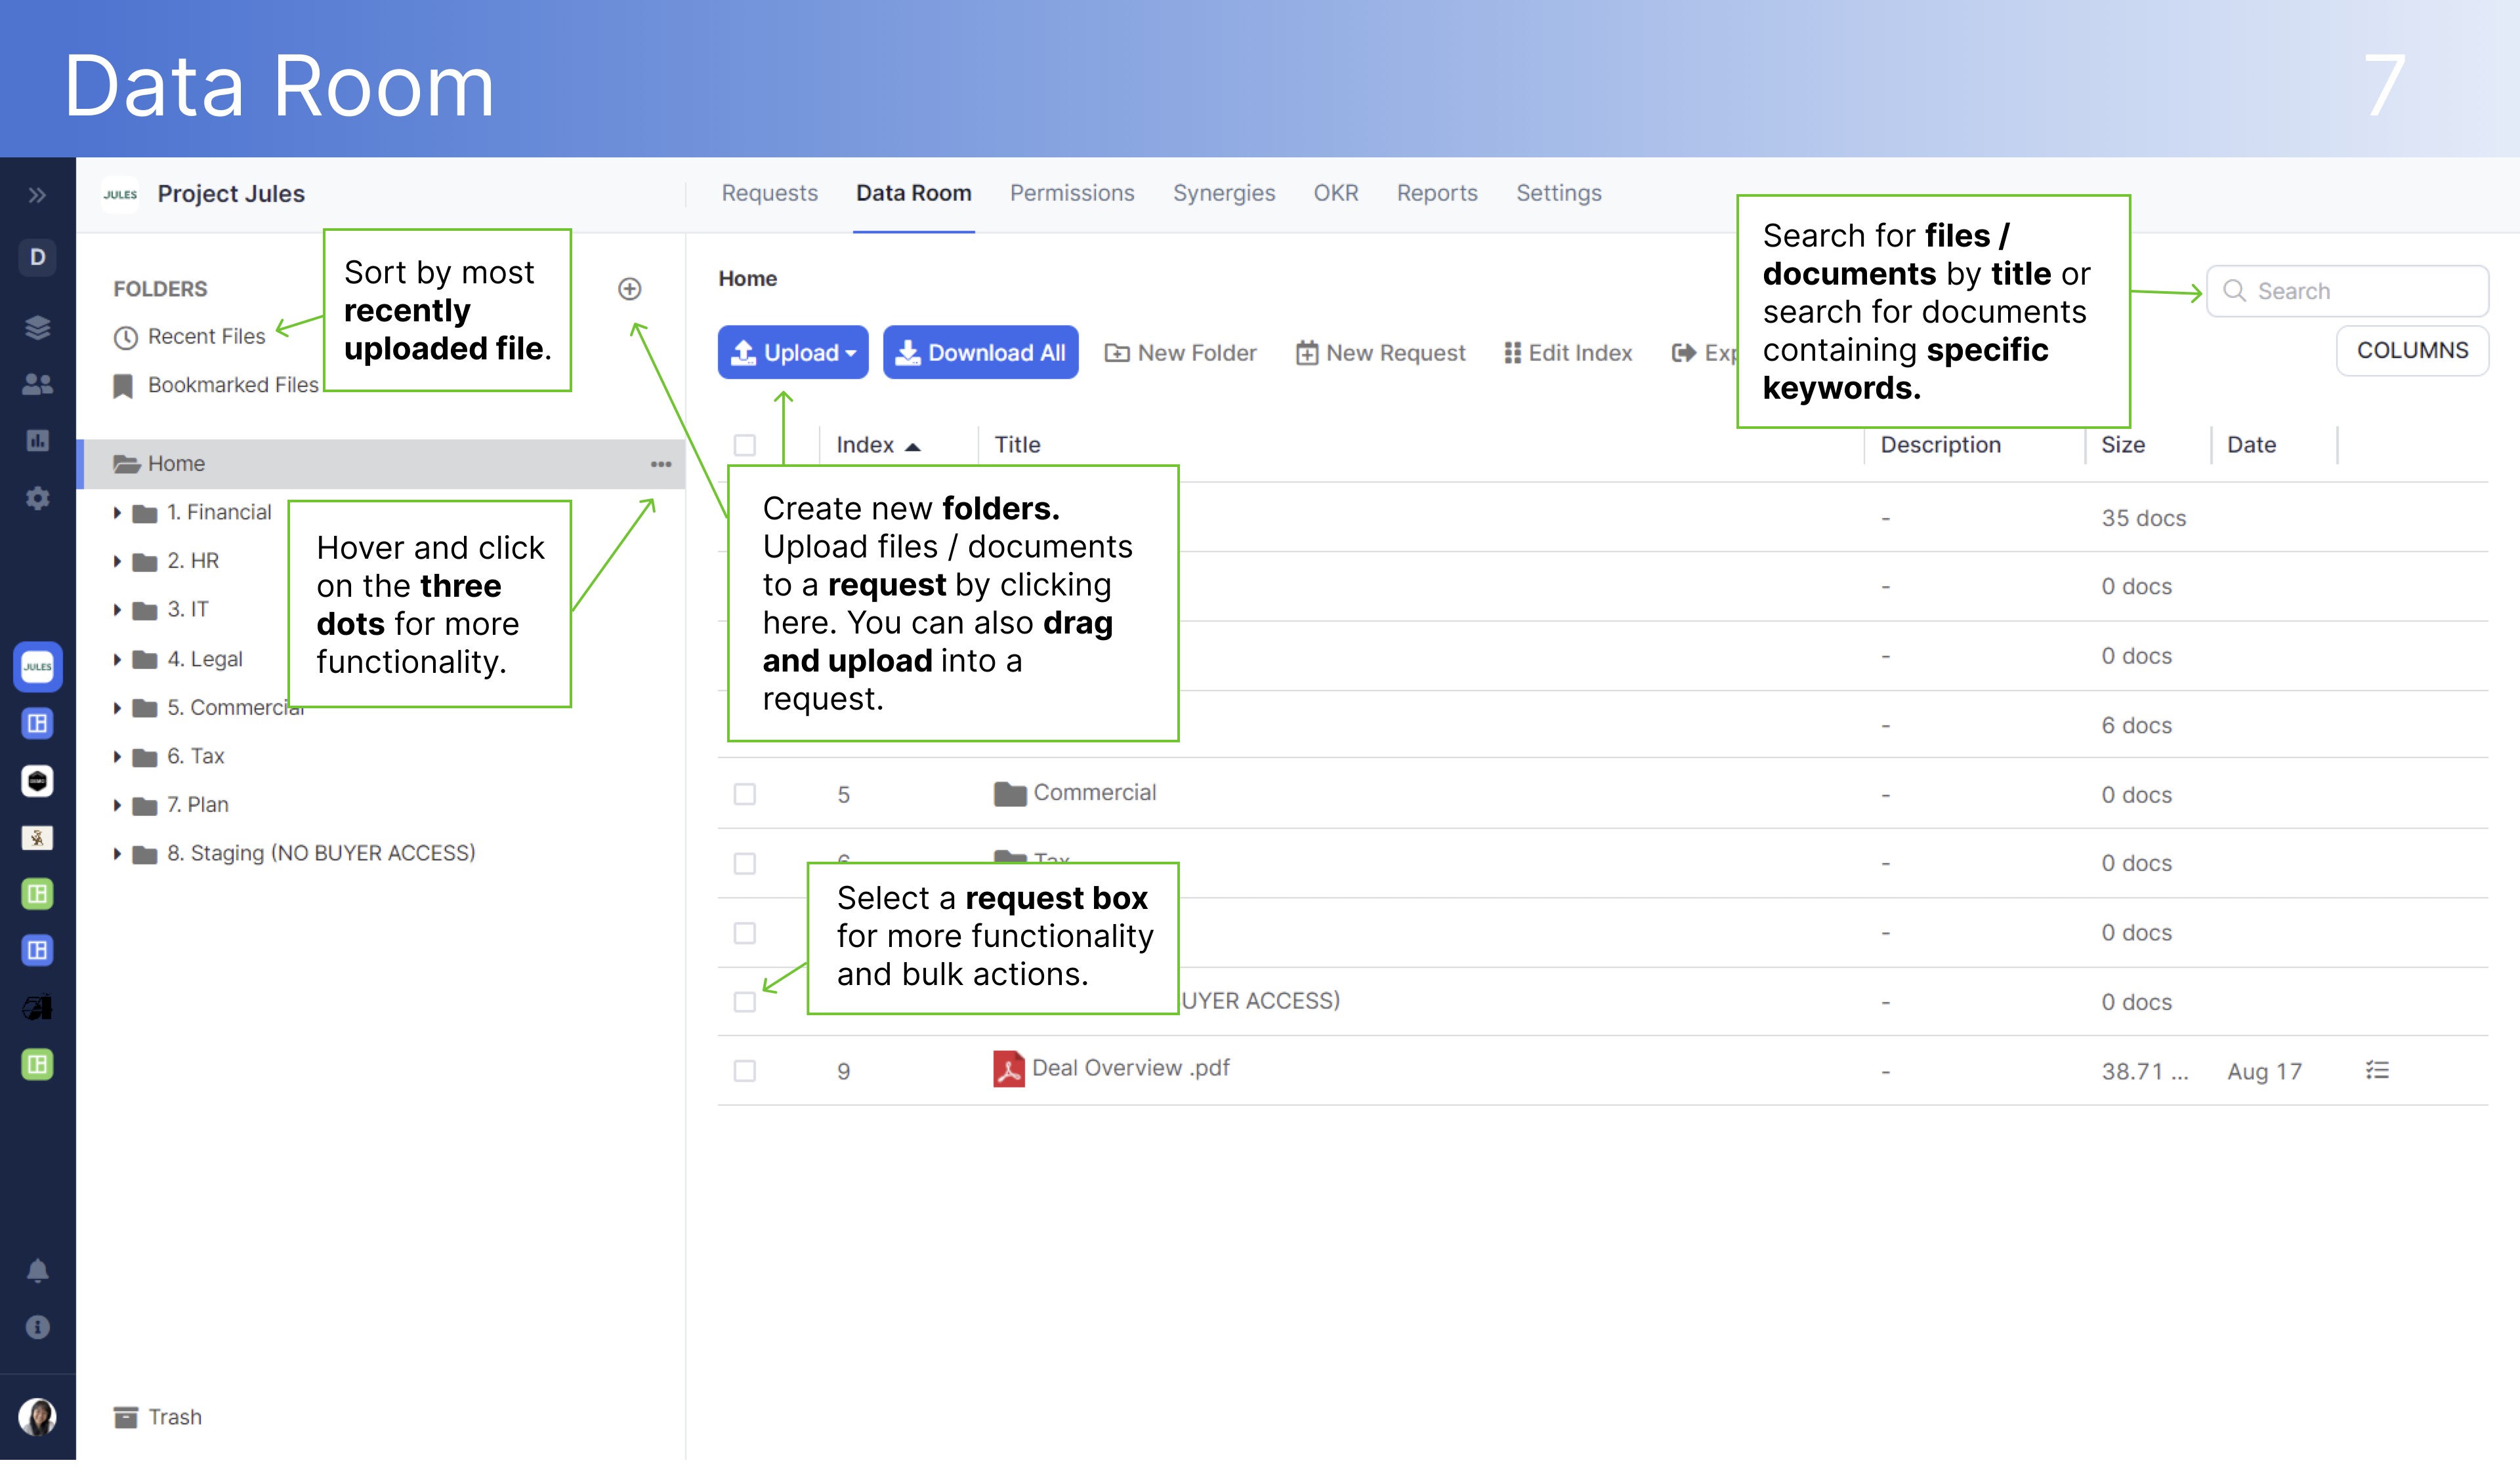Image resolution: width=2520 pixels, height=1469 pixels.
Task: Open the settings gear in left sidebar
Action: pos(37,498)
